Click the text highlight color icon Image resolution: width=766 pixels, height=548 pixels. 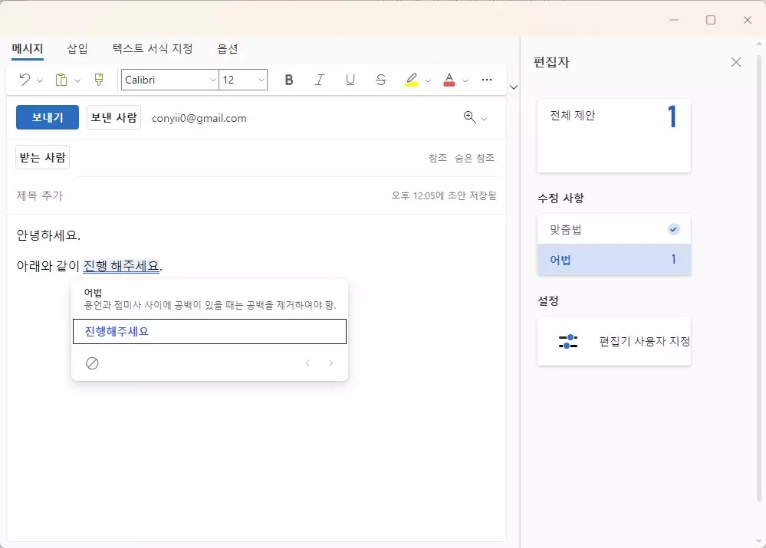[412, 79]
